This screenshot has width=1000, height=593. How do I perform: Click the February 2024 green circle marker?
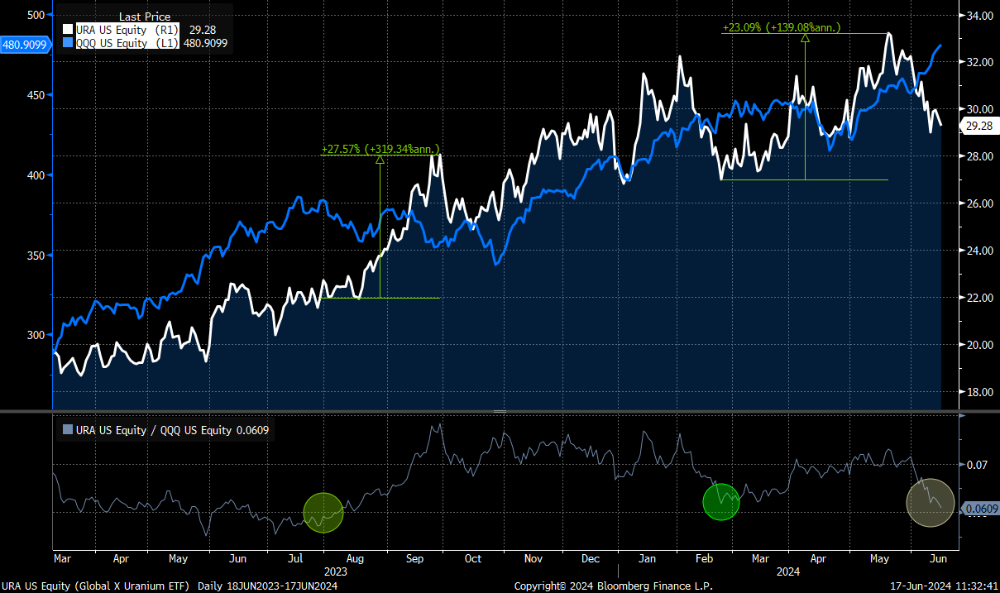coord(720,502)
